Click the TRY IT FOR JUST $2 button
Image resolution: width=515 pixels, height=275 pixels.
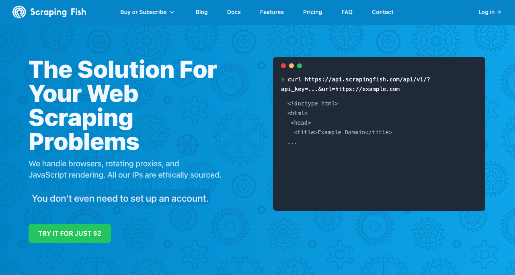pyautogui.click(x=70, y=233)
